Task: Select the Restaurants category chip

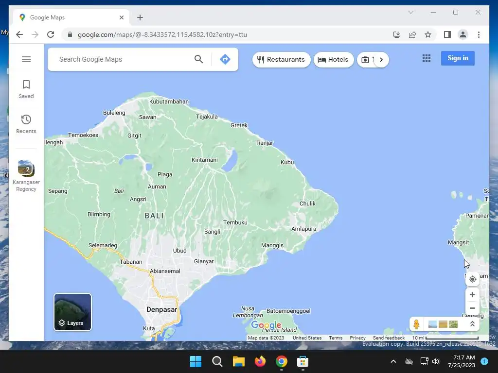Action: tap(281, 60)
